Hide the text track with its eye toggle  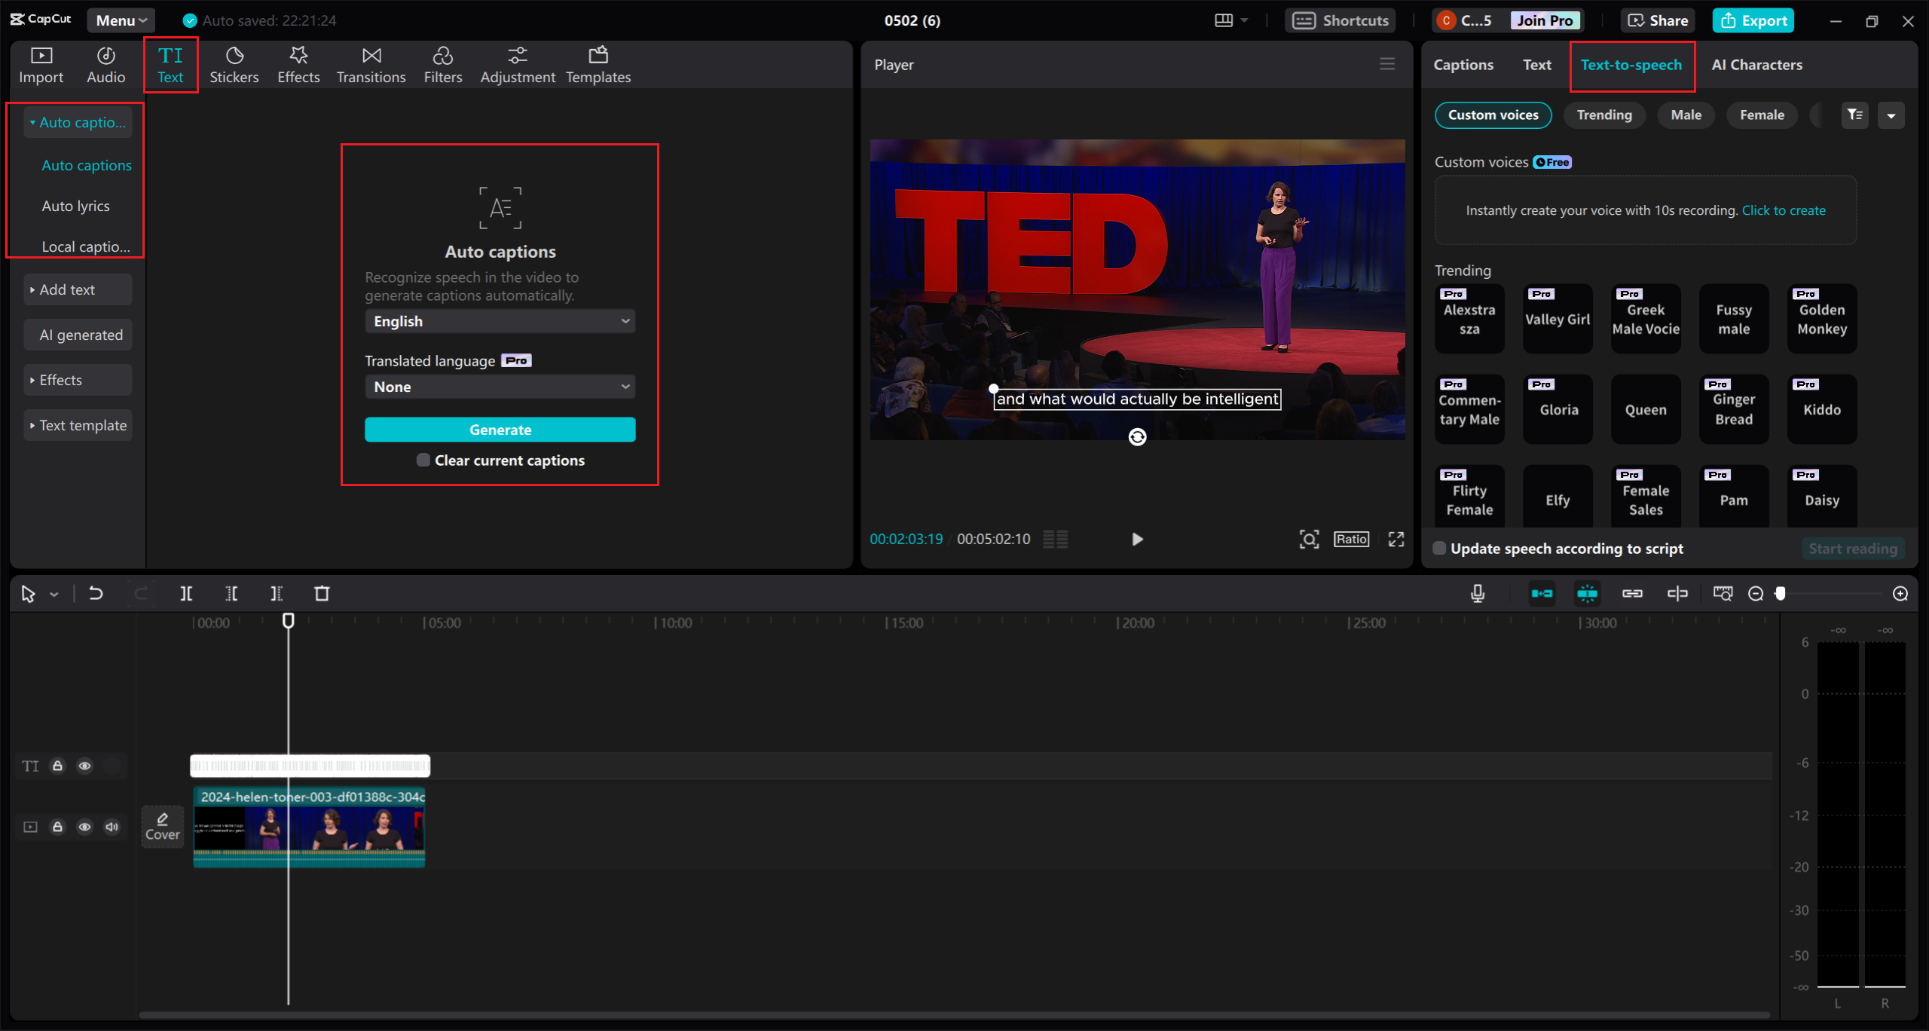(x=84, y=766)
